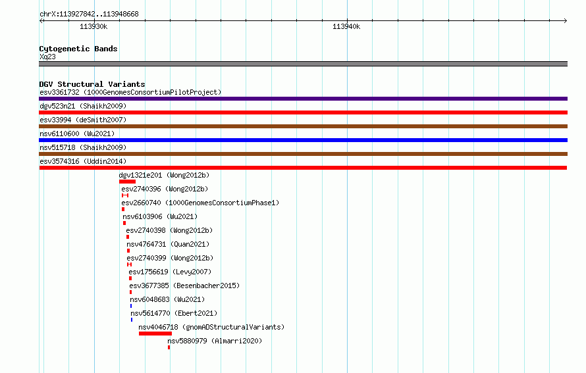Open esv1756619 (Levy2007) label
Screen dimensions: 586x373
(170, 272)
